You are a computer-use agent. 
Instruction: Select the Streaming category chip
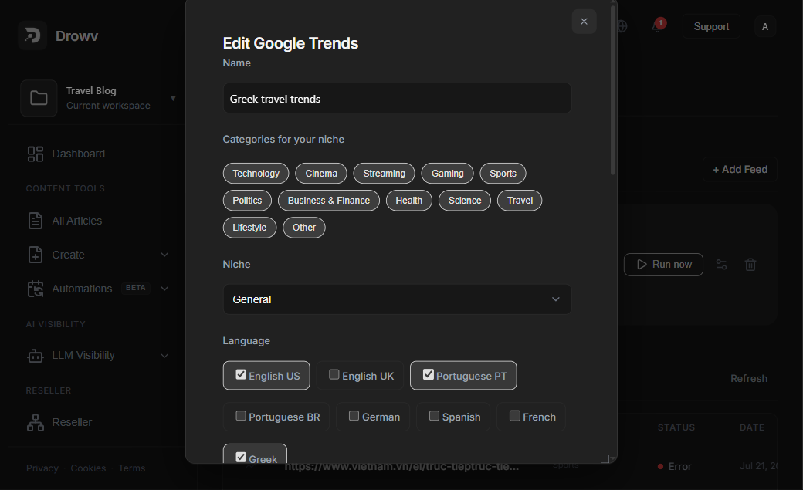coord(384,174)
